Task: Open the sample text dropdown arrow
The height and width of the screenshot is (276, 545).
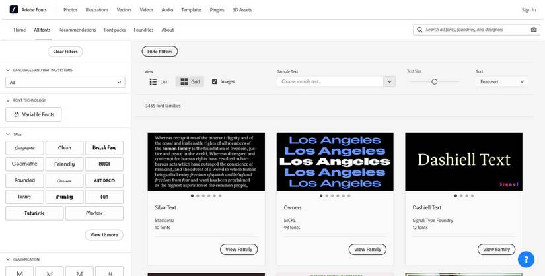Action: pos(390,82)
